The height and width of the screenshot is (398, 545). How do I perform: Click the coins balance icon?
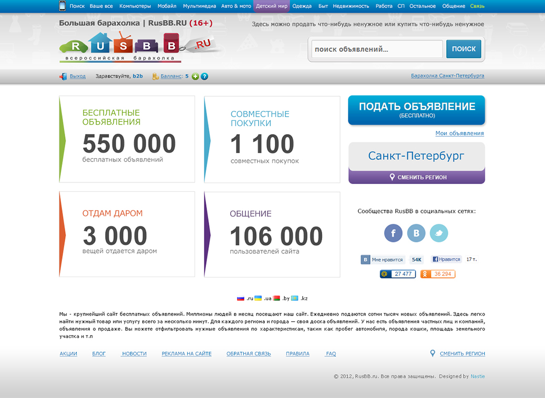pos(156,76)
